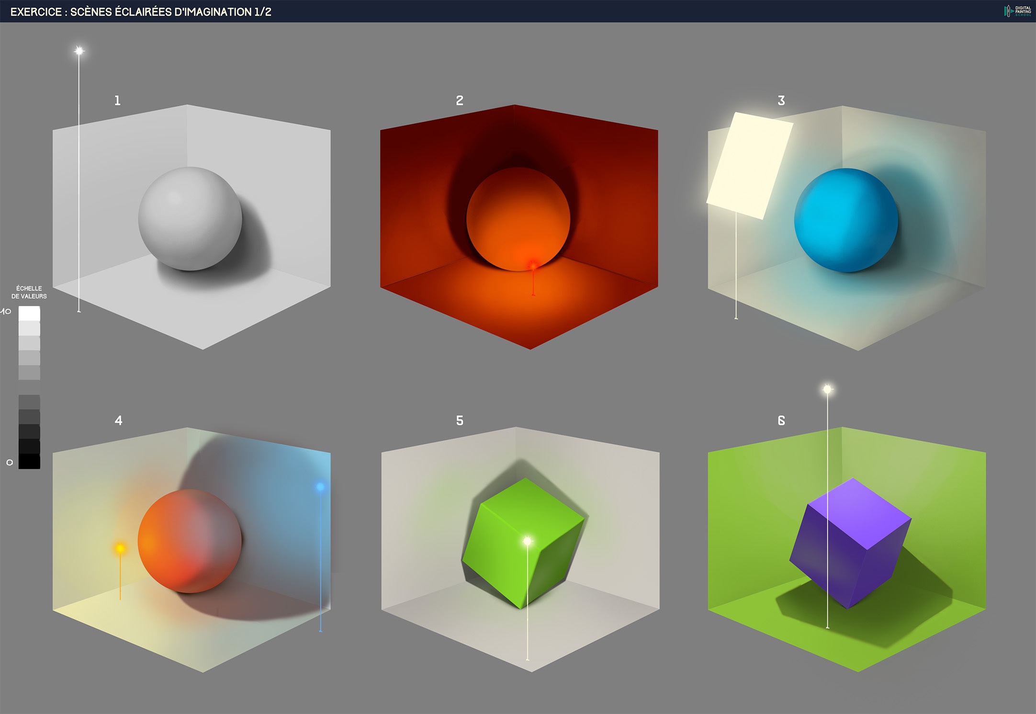Click the glowing rectangular light panel in scene 3
The image size is (1036, 714).
point(750,166)
